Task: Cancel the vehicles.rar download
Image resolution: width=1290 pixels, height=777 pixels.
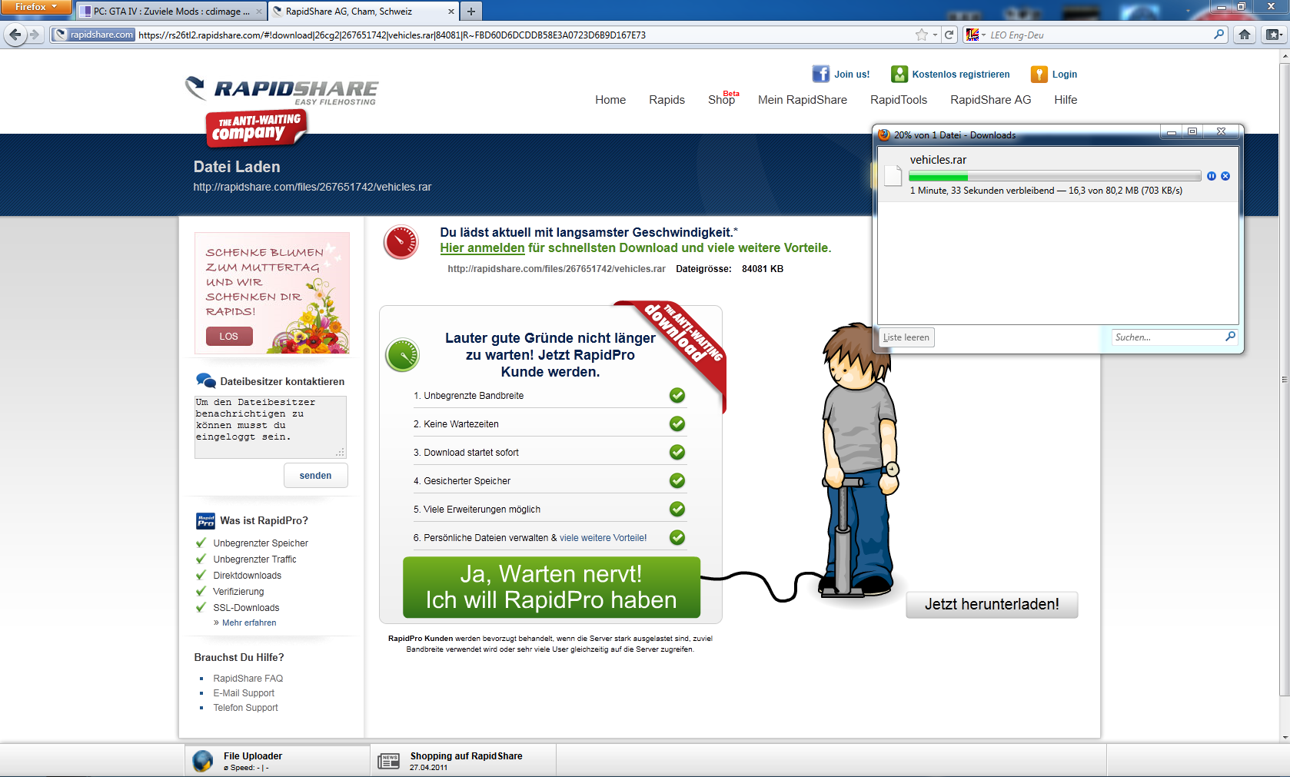Action: [x=1225, y=176]
